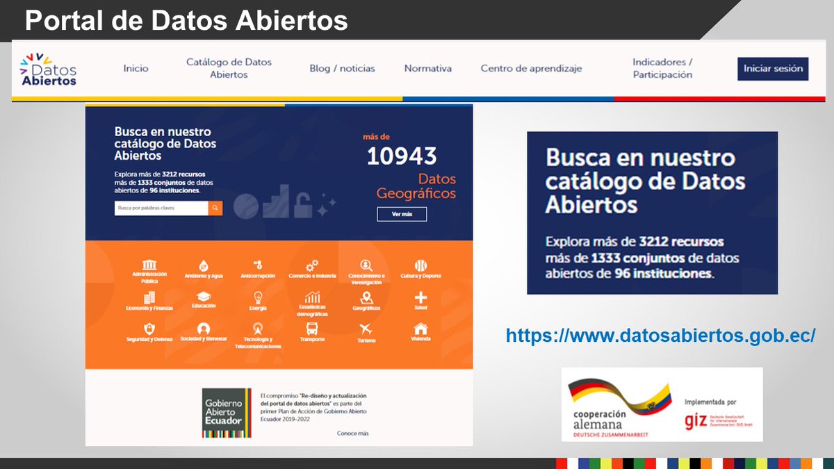Open Centro de aprendizaje menu item
Image resolution: width=834 pixels, height=469 pixels.
[x=531, y=68]
